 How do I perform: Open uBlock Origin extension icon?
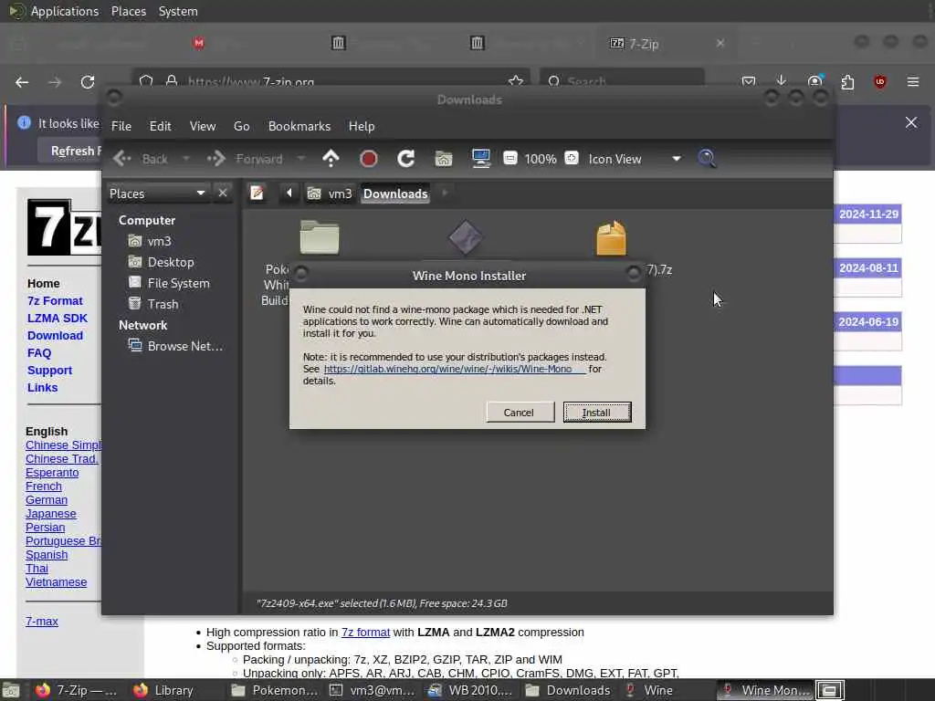(880, 81)
